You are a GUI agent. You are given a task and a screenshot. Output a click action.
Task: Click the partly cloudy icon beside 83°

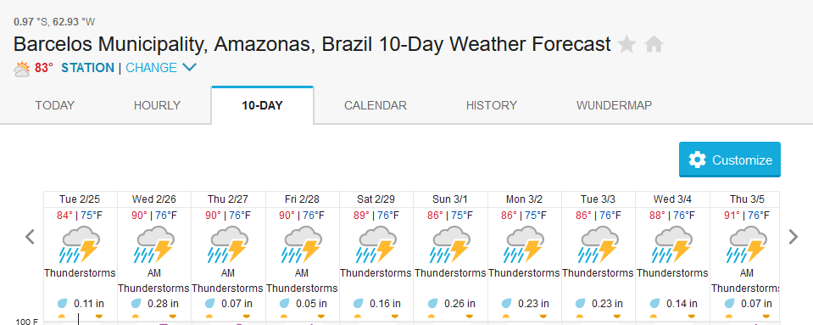pyautogui.click(x=22, y=69)
